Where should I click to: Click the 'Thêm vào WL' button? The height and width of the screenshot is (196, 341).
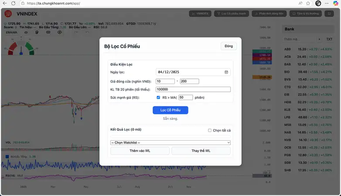[140, 151]
